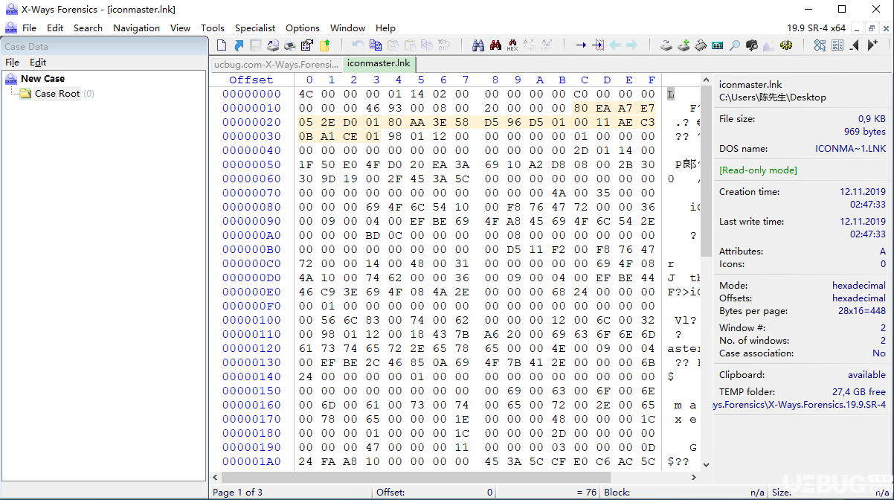Click the Offset field in status bar

click(434, 492)
